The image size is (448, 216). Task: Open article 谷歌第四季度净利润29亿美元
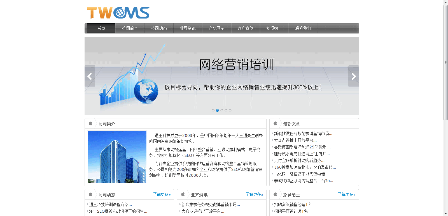tap(302, 147)
